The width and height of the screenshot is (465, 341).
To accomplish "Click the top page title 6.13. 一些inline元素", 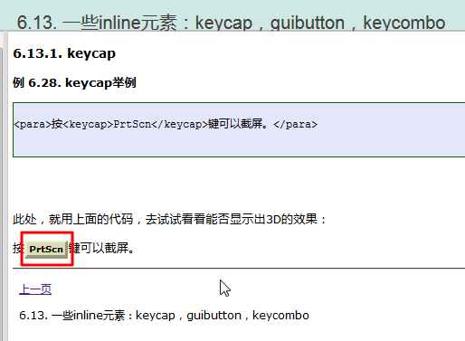I will 231,23.
